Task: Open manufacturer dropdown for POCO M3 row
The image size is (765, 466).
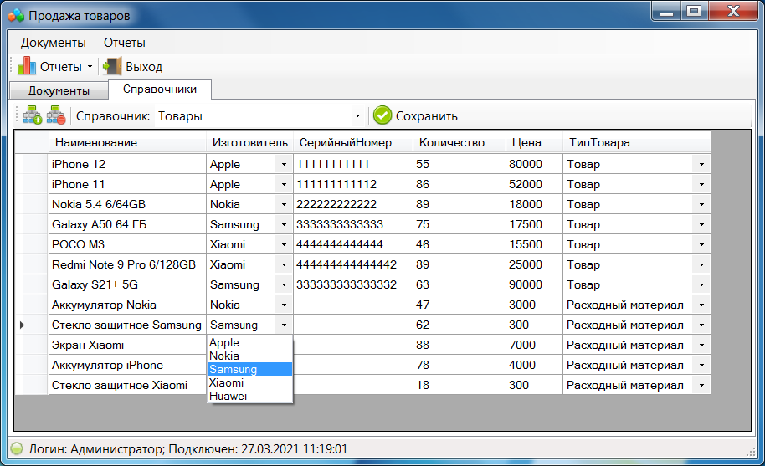Action: point(284,244)
